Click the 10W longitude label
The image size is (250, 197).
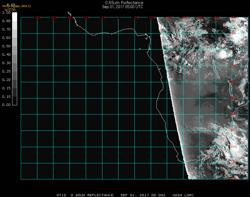[87, 17]
